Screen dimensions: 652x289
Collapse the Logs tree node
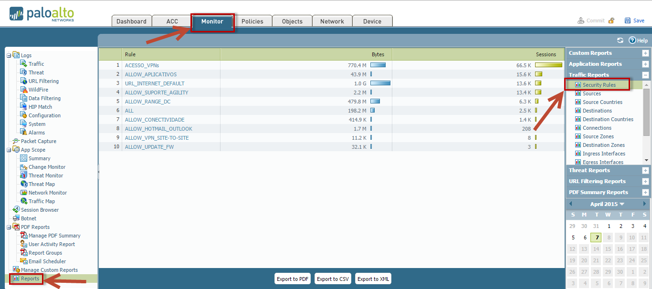(9, 55)
